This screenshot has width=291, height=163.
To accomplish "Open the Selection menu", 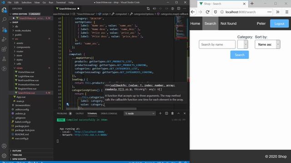I will click(x=26, y=3).
